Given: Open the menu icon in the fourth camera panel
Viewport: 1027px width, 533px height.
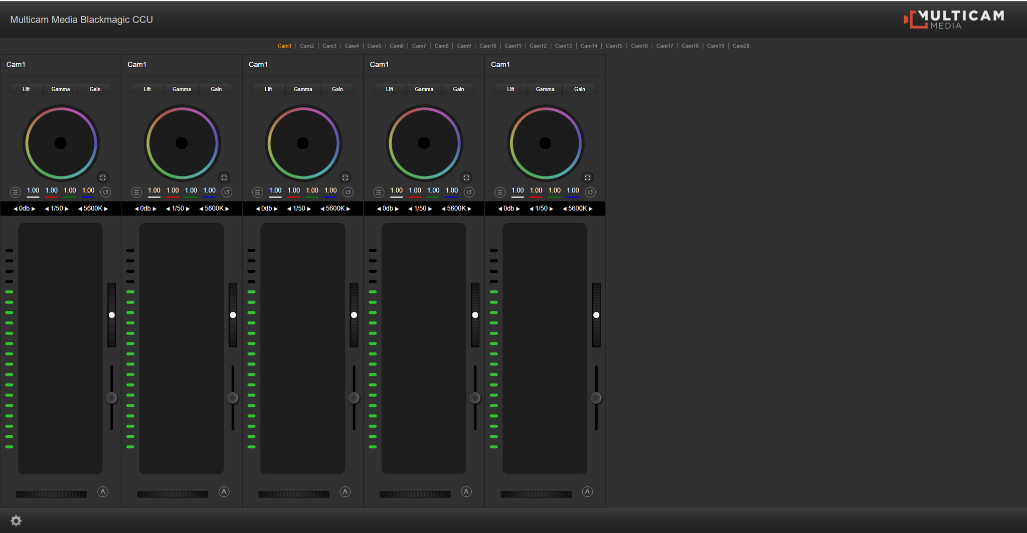Looking at the screenshot, I should (379, 192).
